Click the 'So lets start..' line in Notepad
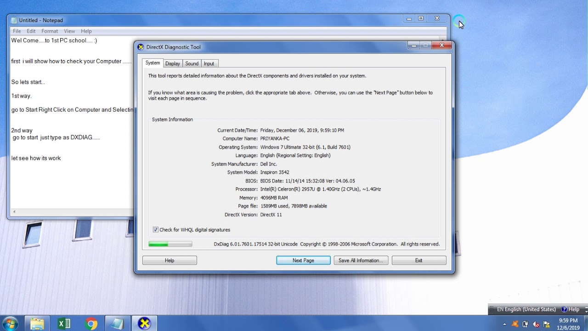 coord(28,82)
